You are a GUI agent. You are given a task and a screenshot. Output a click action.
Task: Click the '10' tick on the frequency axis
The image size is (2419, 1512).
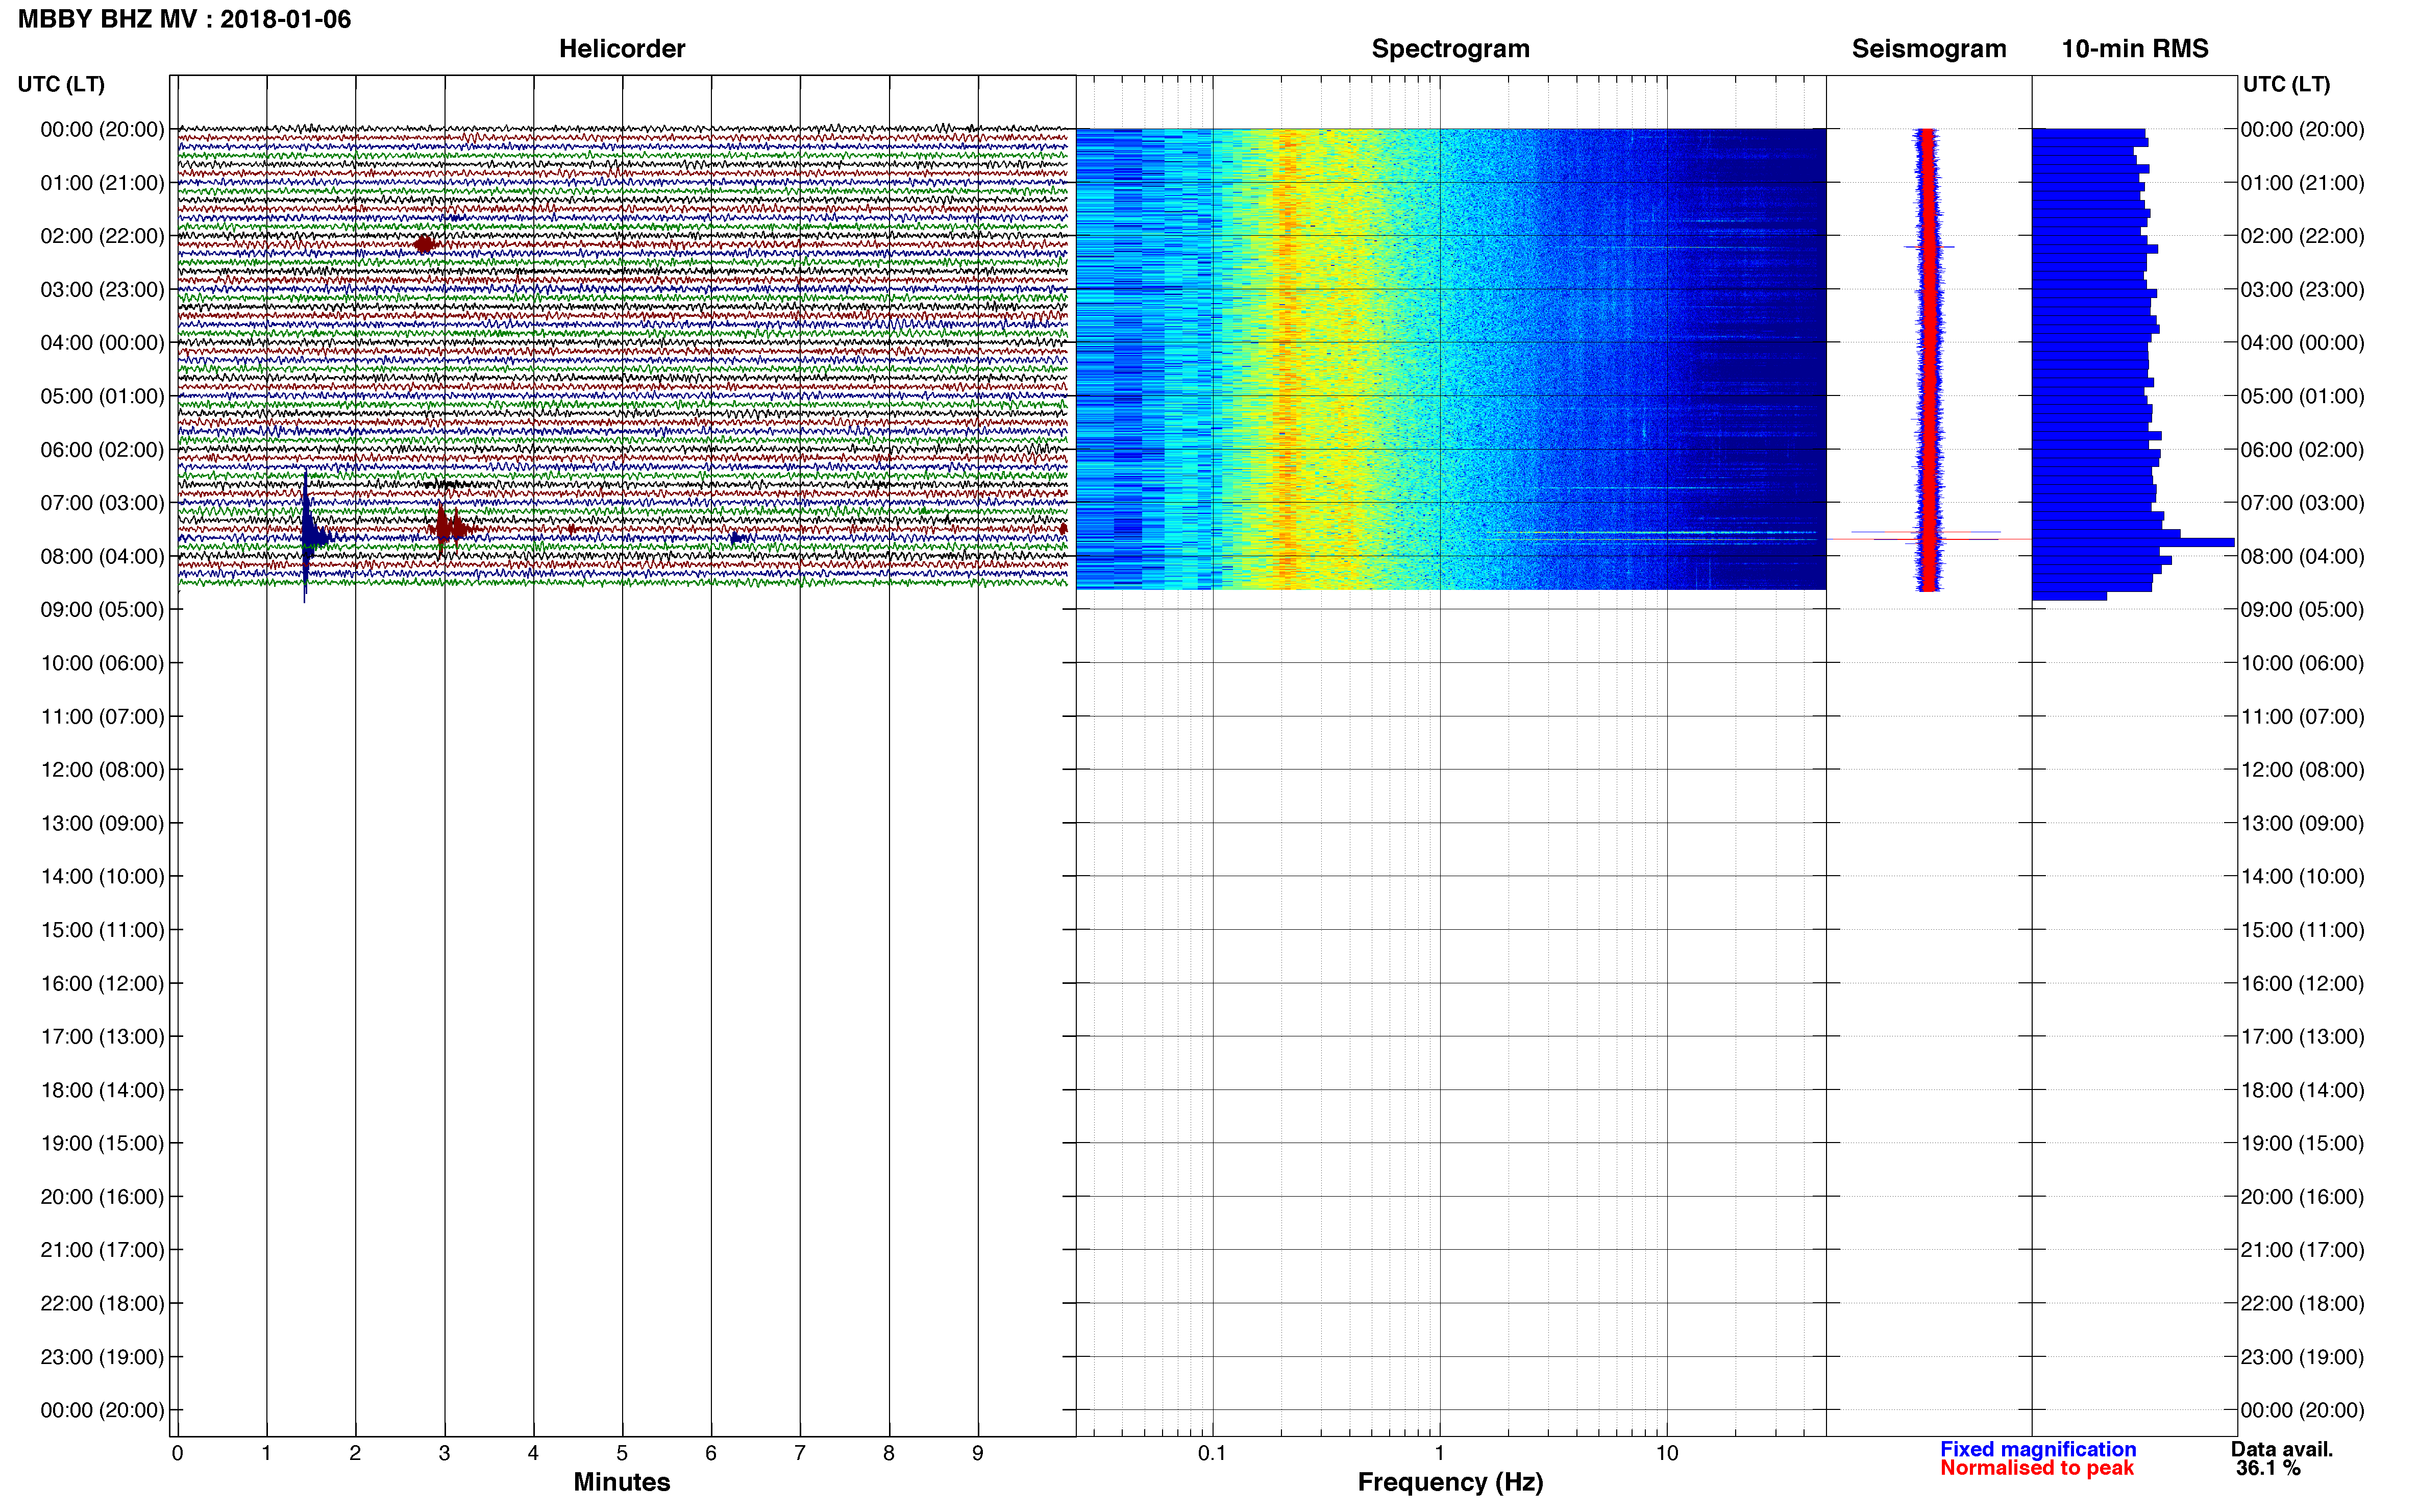coord(1667,1453)
